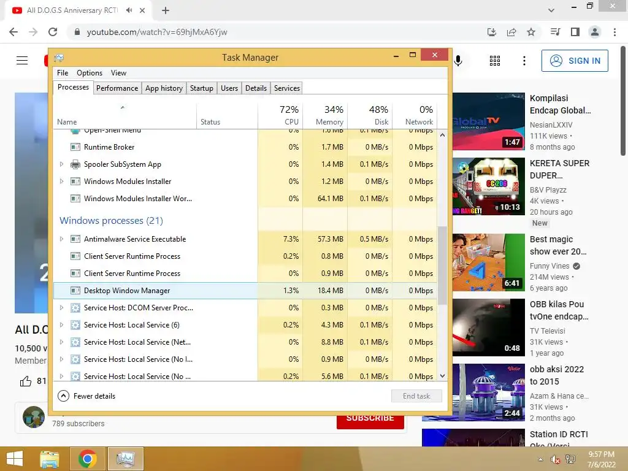Viewport: 628px width, 471px height.
Task: Go back in Chrome
Action: click(13, 32)
